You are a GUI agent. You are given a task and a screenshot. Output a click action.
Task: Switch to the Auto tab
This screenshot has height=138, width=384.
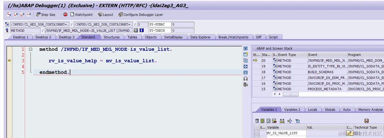[347, 109]
